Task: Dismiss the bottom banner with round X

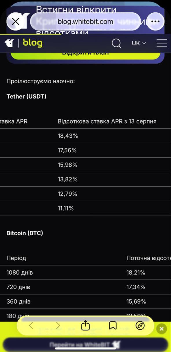Action: click(161, 329)
